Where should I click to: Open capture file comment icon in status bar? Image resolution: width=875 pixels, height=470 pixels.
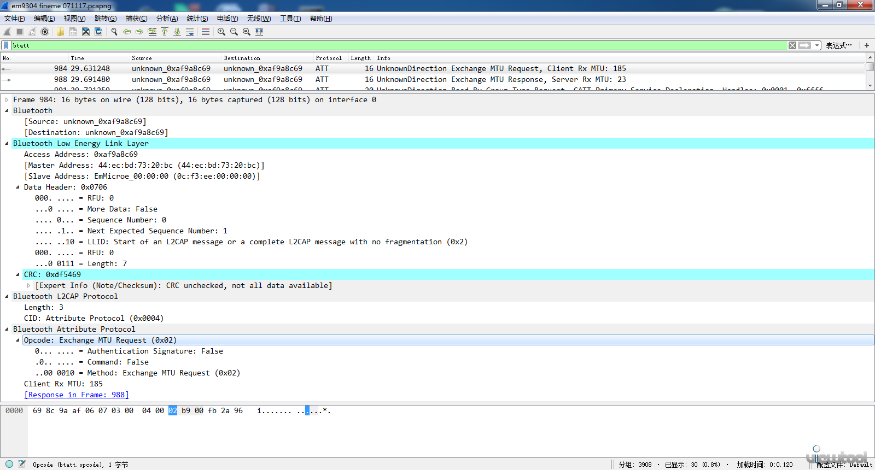[x=22, y=464]
